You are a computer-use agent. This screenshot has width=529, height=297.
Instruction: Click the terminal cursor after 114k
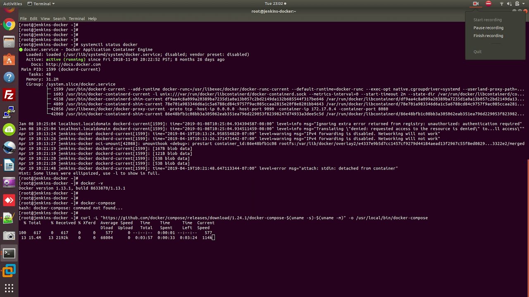pyautogui.click(x=213, y=238)
